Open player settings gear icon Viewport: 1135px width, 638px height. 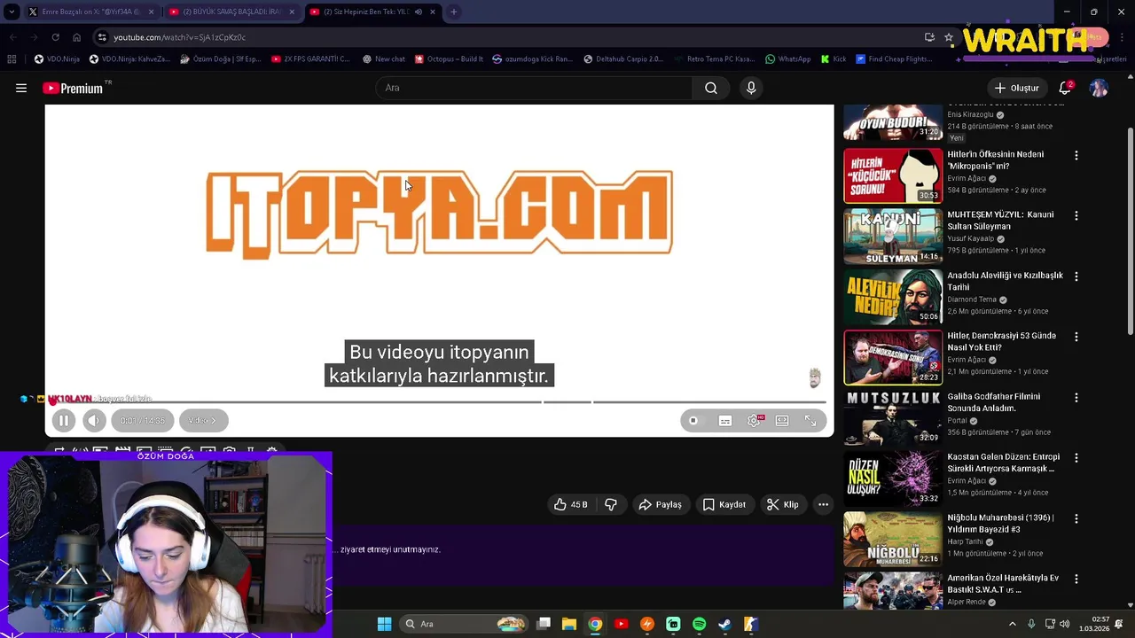pyautogui.click(x=754, y=421)
